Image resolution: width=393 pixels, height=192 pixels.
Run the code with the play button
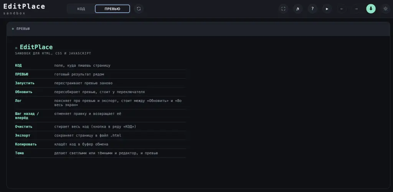coord(327,9)
